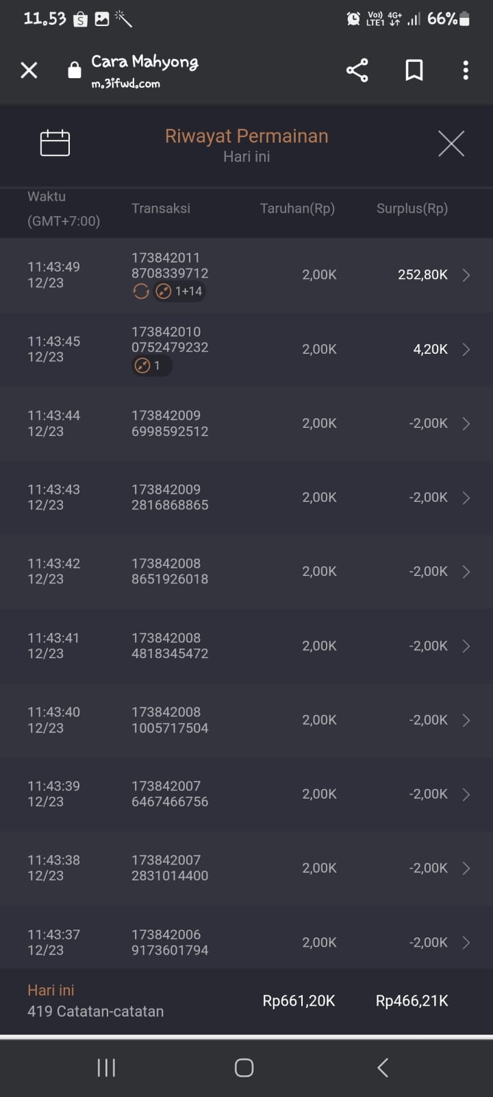The image size is (493, 1097).
Task: Tap the share icon in browser bar
Action: coord(357,70)
